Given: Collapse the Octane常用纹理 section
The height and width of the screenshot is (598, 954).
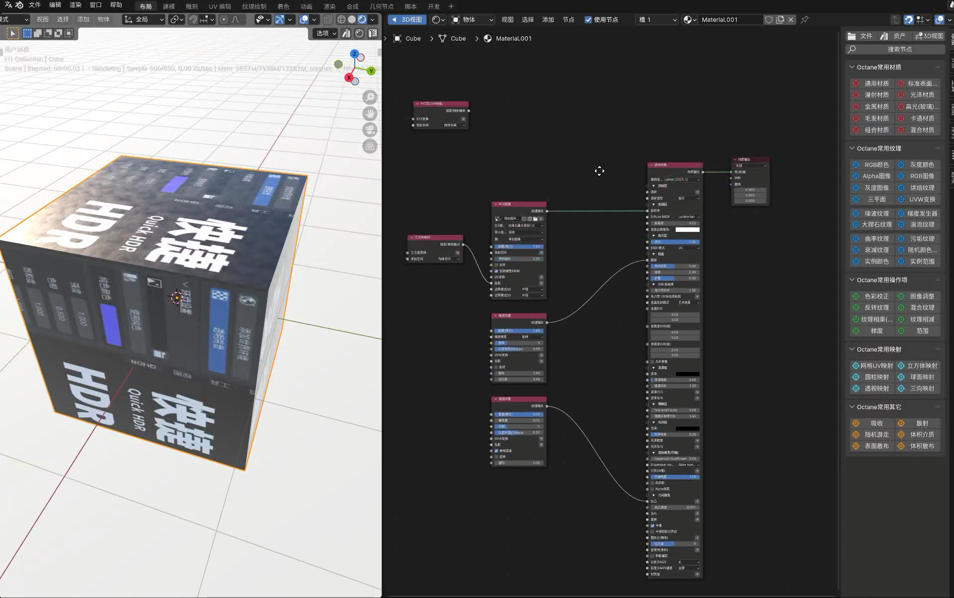Looking at the screenshot, I should 852,148.
